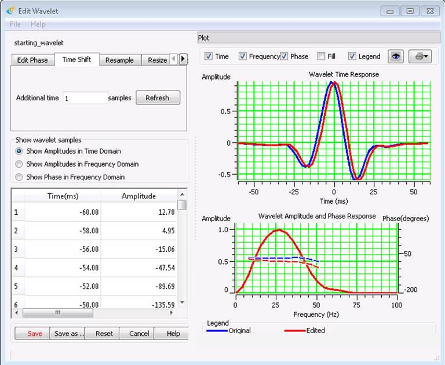Switch to the Resample tab

tap(119, 60)
